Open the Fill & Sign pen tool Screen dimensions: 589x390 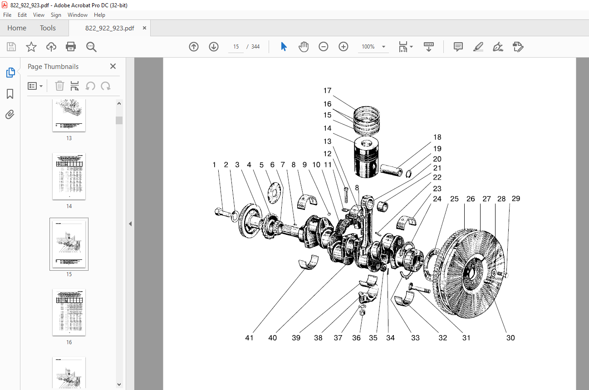498,47
